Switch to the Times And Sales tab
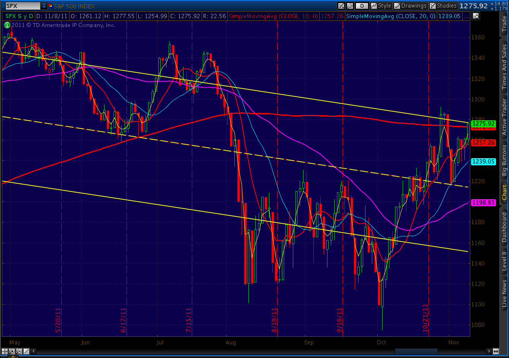509x358 pixels. pos(504,67)
